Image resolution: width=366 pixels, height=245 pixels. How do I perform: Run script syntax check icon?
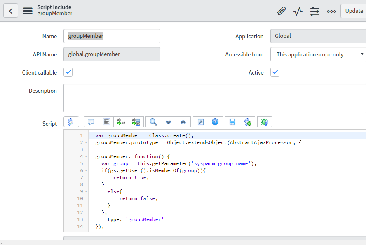tap(248, 122)
